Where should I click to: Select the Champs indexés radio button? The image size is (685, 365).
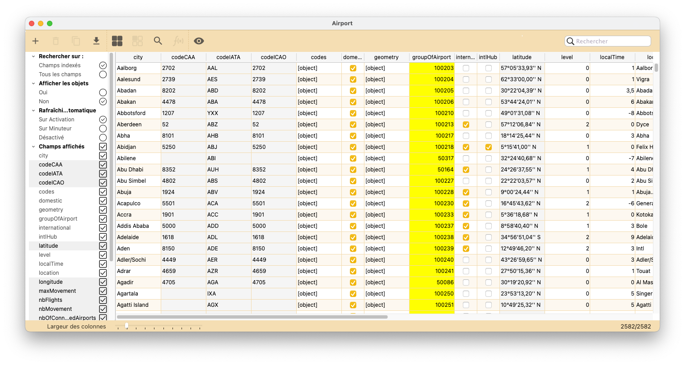click(x=103, y=65)
